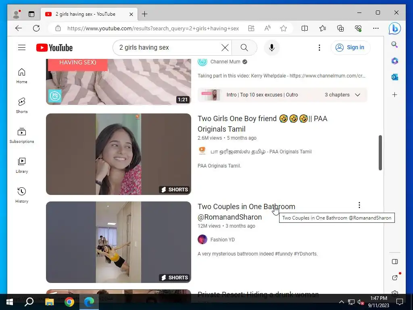
Task: Click inside the YouTube search field
Action: tap(169, 48)
